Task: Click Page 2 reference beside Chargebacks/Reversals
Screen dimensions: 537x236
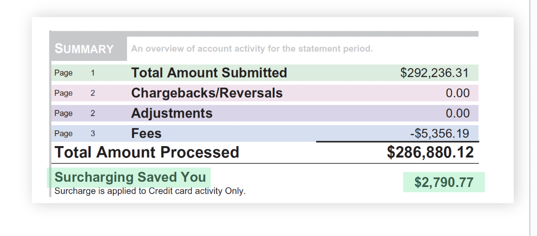Action: pyautogui.click(x=75, y=93)
